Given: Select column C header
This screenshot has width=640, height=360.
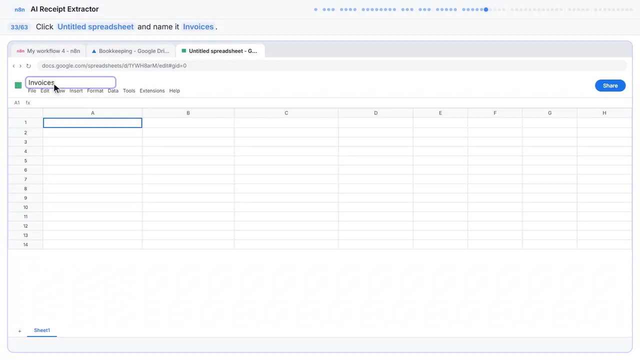Looking at the screenshot, I should (x=286, y=113).
